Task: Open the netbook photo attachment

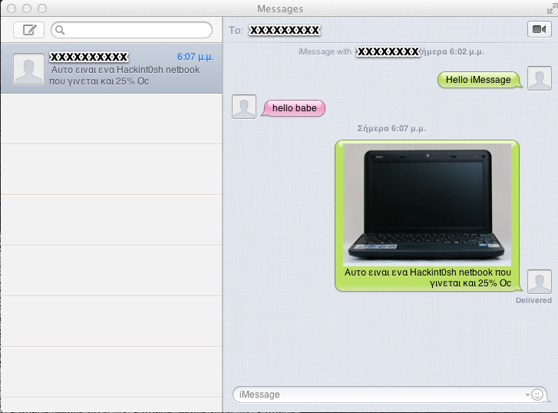Action: click(x=427, y=204)
